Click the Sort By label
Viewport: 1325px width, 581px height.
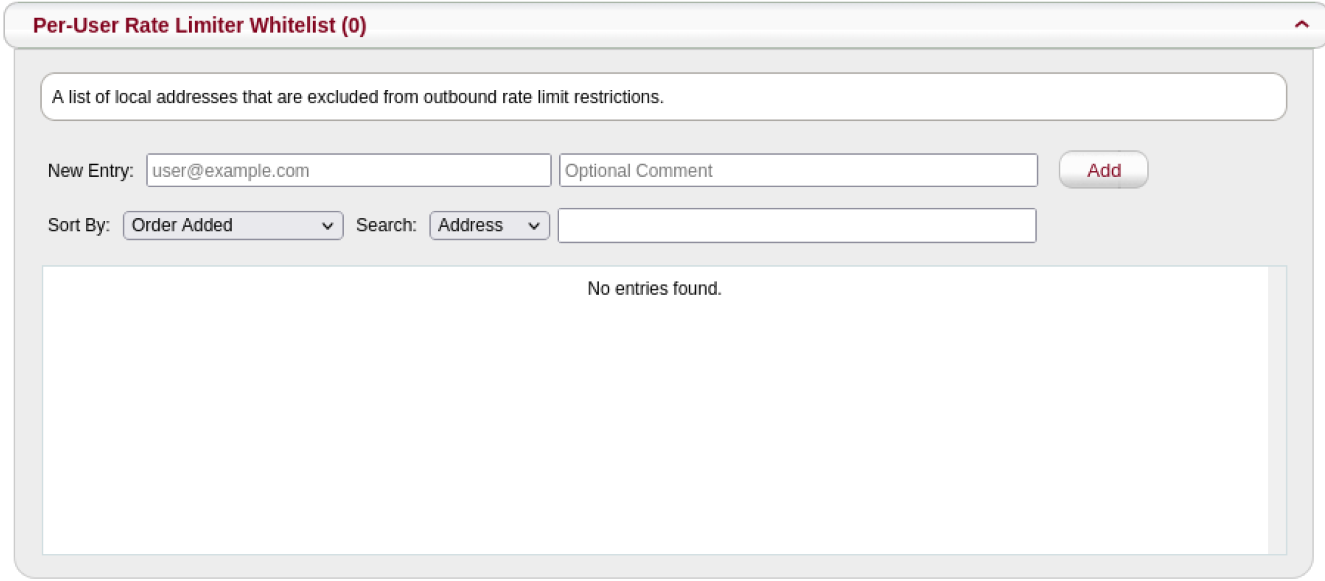tap(79, 225)
